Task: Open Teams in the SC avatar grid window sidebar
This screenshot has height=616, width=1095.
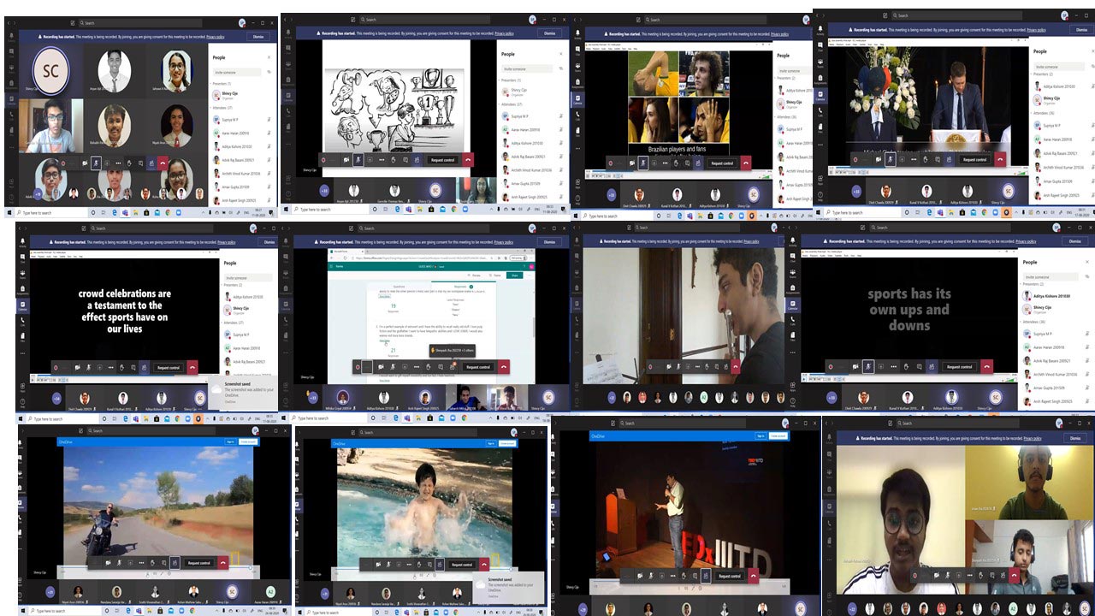Action: click(11, 69)
